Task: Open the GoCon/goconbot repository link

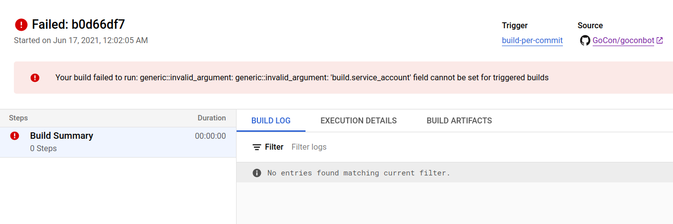Action: pos(623,41)
